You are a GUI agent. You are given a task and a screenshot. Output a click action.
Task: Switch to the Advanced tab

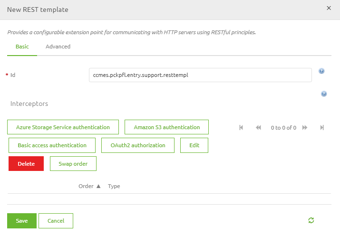coord(58,47)
